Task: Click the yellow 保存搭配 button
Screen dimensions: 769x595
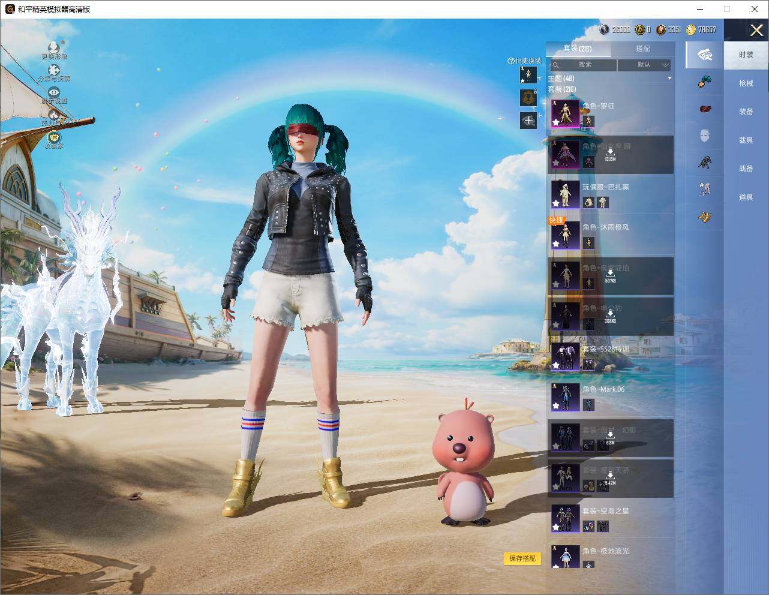Action: (522, 558)
